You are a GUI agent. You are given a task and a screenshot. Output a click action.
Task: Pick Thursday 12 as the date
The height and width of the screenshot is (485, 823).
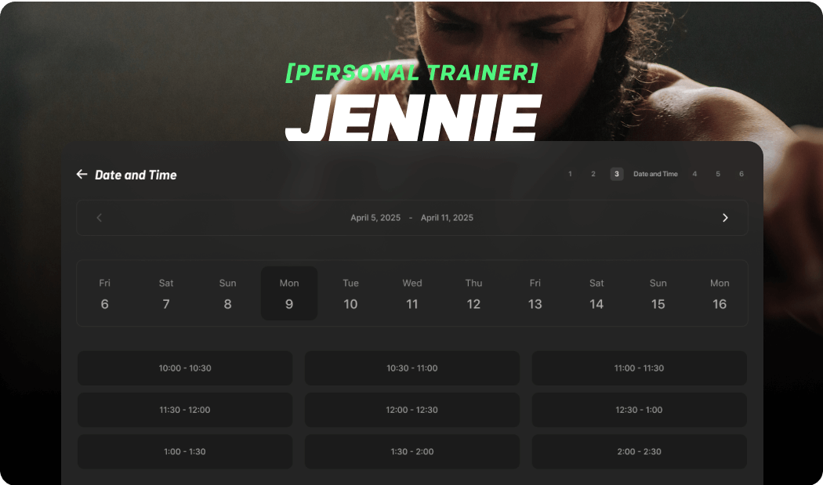click(x=473, y=294)
